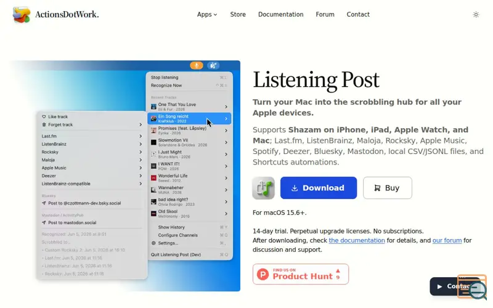This screenshot has width=493, height=308.
Task: Click the blue music note menu bar icon
Action: (x=213, y=65)
